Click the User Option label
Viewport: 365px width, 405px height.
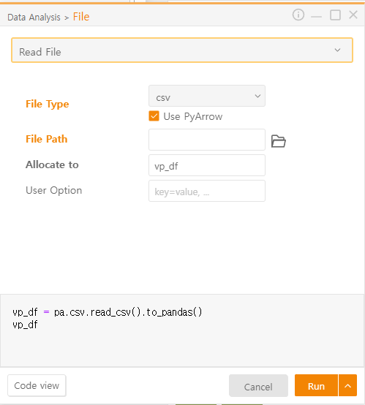[54, 190]
